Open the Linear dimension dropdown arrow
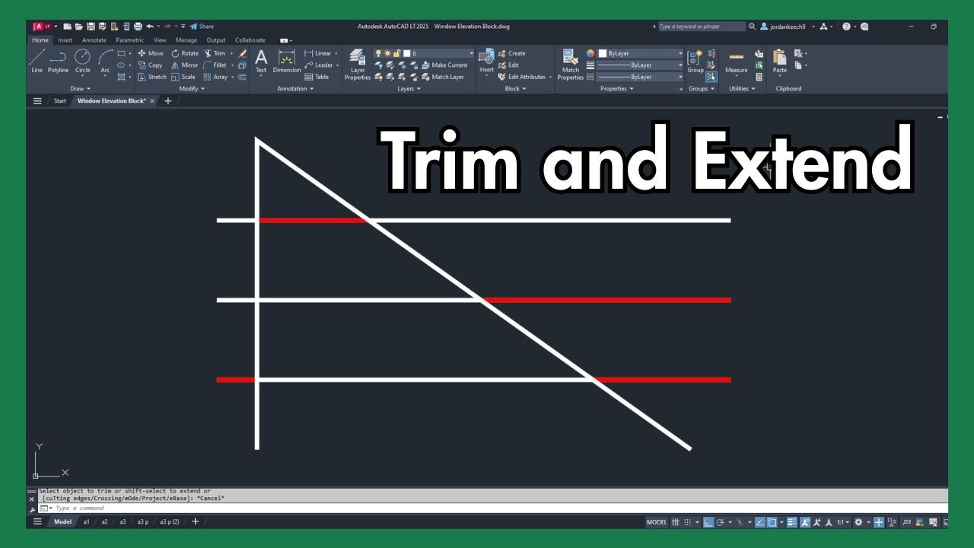Image resolution: width=974 pixels, height=548 pixels. [x=336, y=53]
